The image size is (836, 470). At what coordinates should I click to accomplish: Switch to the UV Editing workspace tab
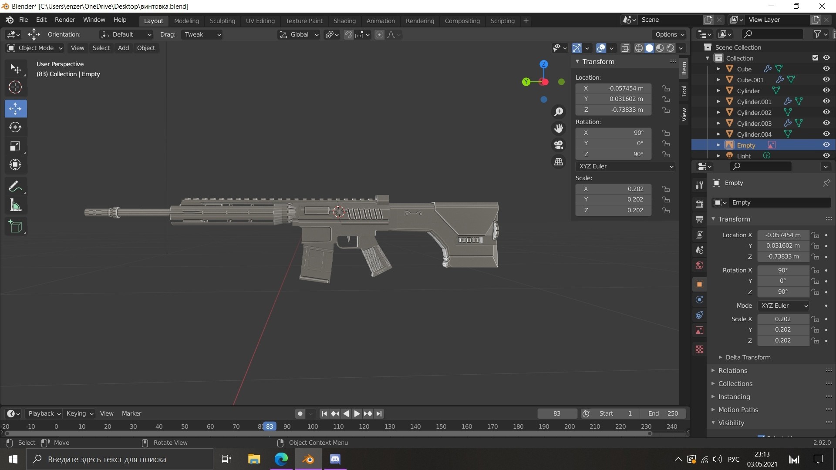[260, 20]
